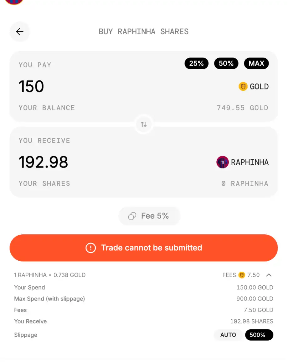Click the back arrow button
This screenshot has width=288, height=362.
click(x=20, y=32)
